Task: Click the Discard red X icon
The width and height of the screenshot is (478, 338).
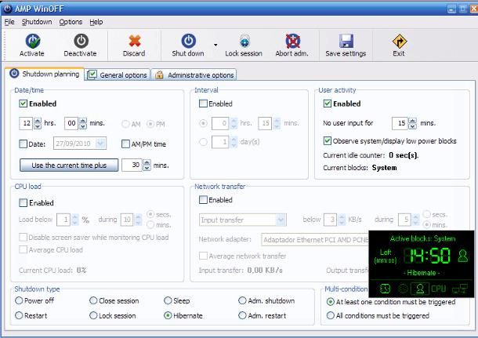Action: tap(135, 41)
